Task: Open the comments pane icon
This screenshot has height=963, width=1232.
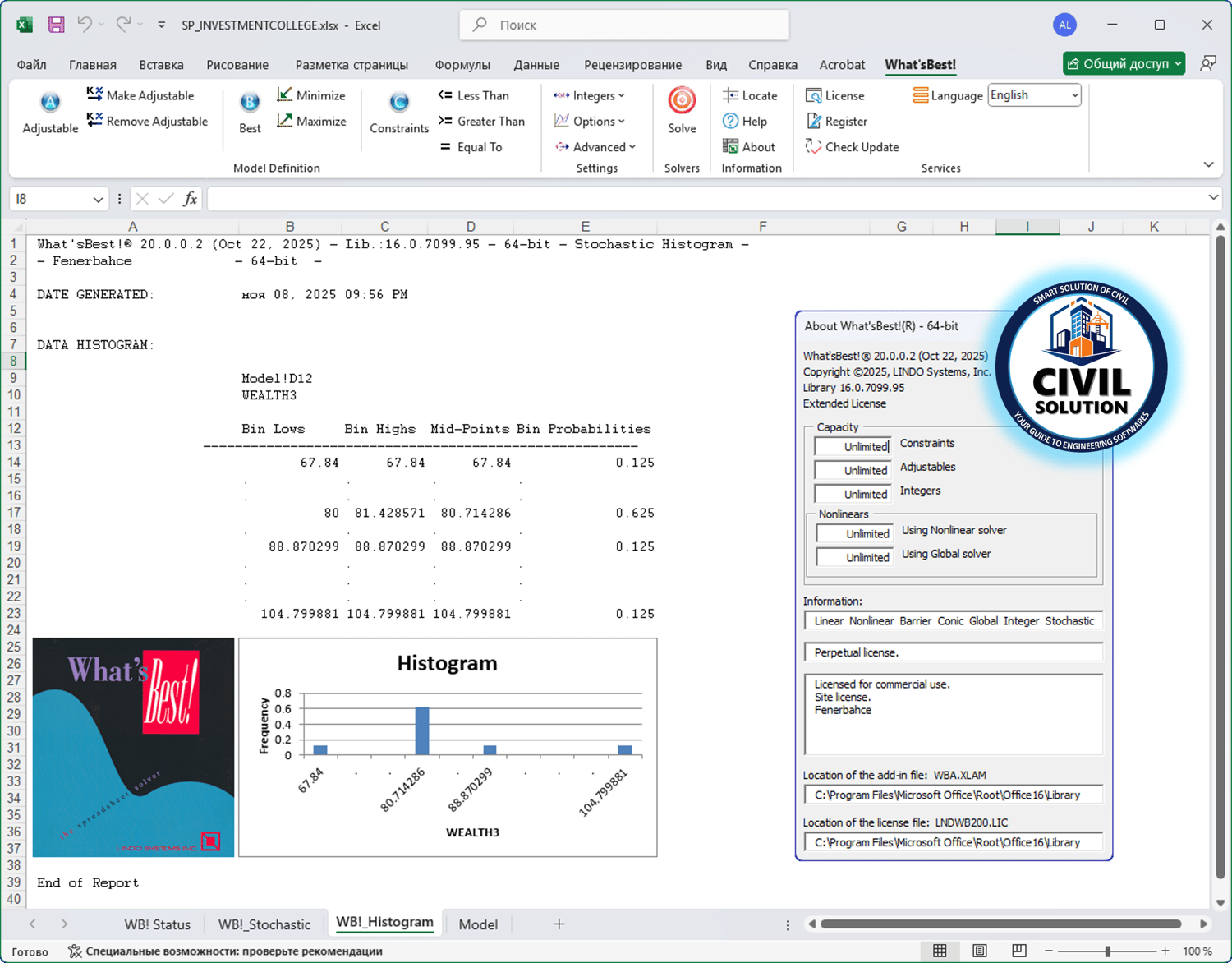Action: [1208, 63]
